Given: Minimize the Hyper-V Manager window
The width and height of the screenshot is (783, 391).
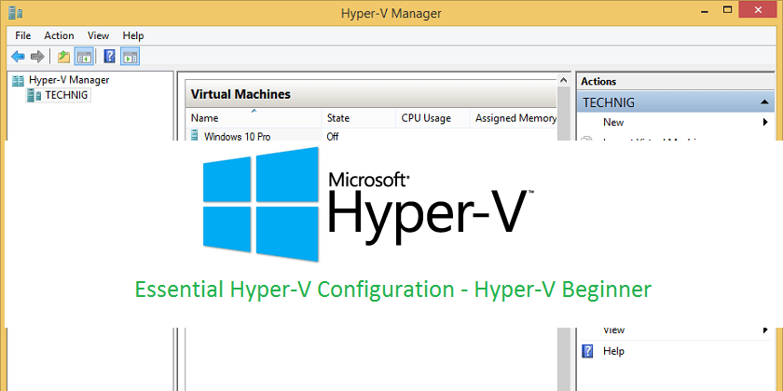Looking at the screenshot, I should [x=703, y=10].
